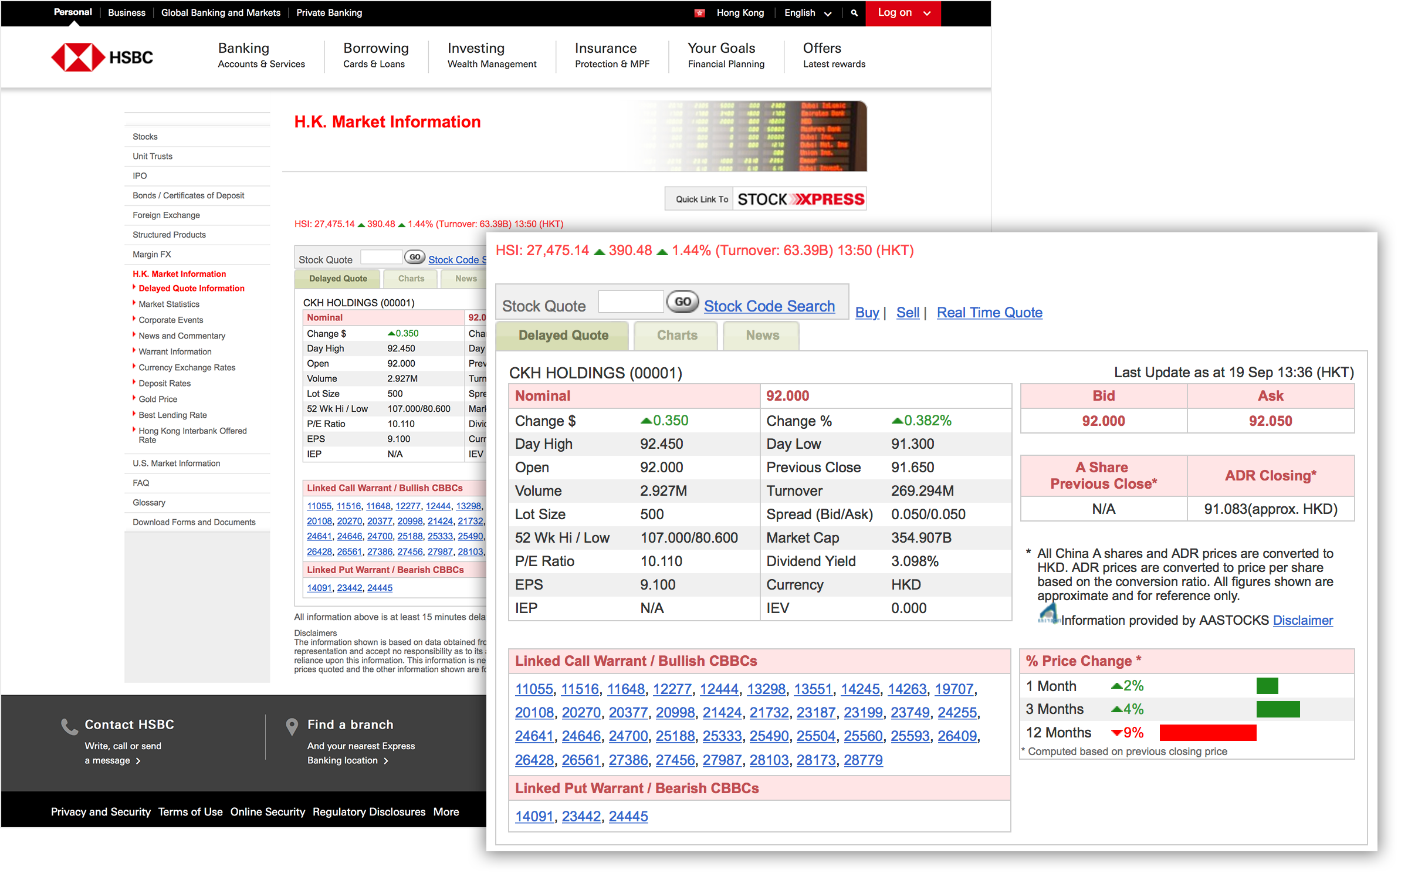The image size is (1408, 880).
Task: Click the large Stock Quote input field
Action: (x=630, y=302)
